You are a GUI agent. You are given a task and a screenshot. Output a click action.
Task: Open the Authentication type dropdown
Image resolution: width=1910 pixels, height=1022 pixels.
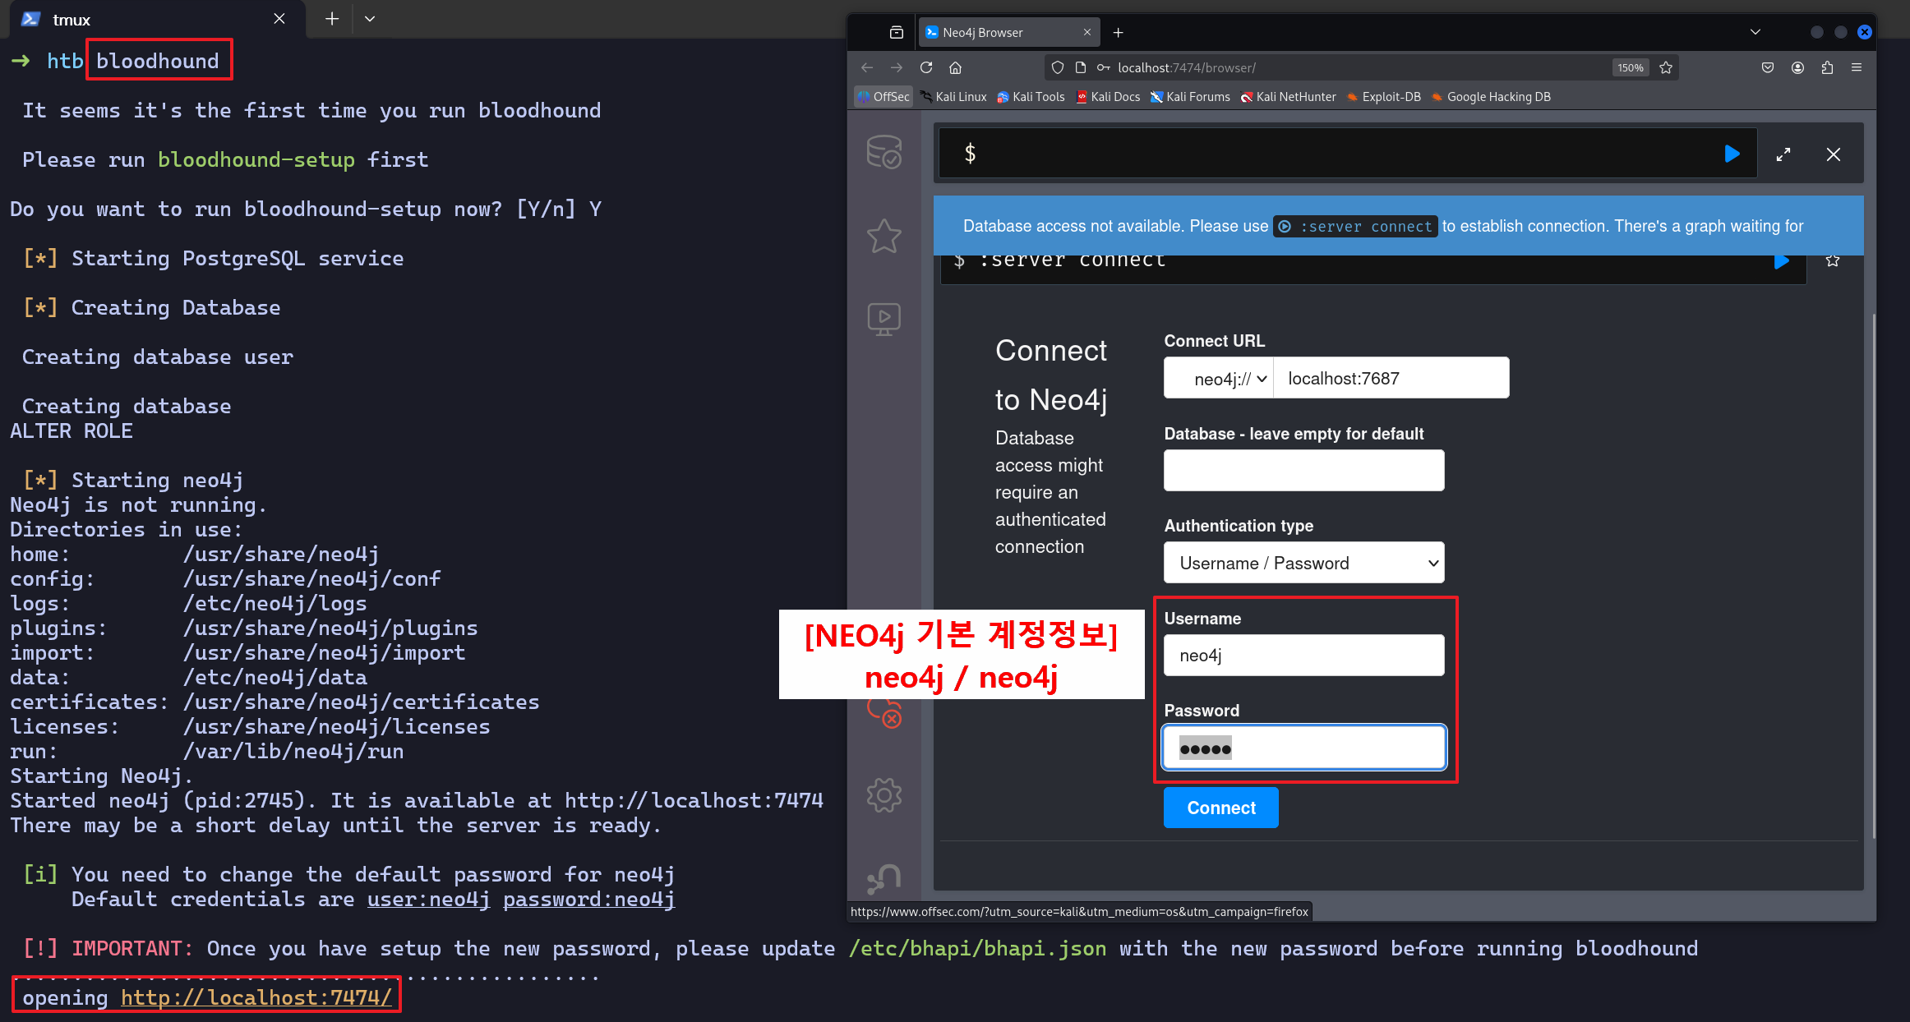pos(1303,563)
